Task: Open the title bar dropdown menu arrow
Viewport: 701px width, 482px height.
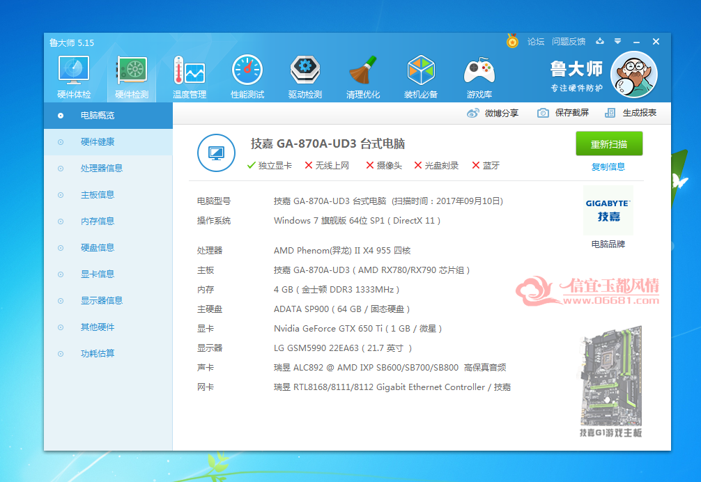Action: (617, 41)
